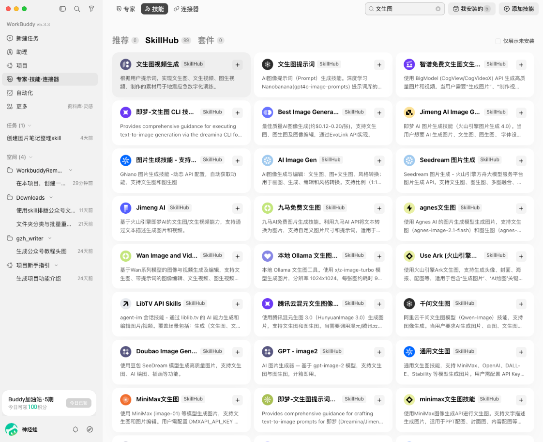Expand the WorkbuddyRem... folder chevron
The height and width of the screenshot is (442, 543).
(71, 170)
